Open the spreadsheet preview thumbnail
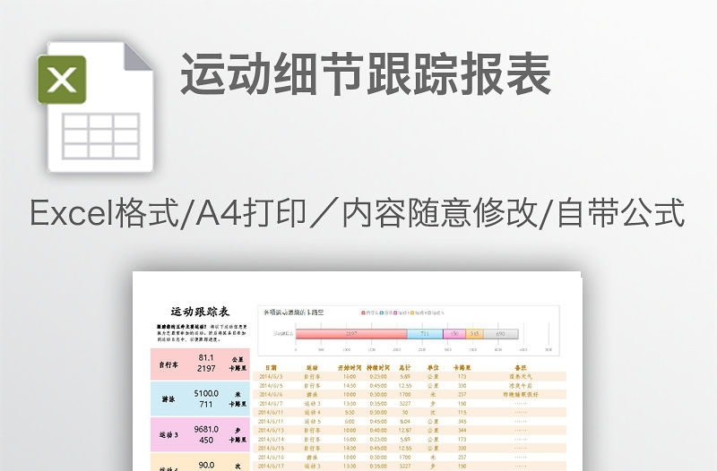The image size is (717, 471). pos(357,371)
